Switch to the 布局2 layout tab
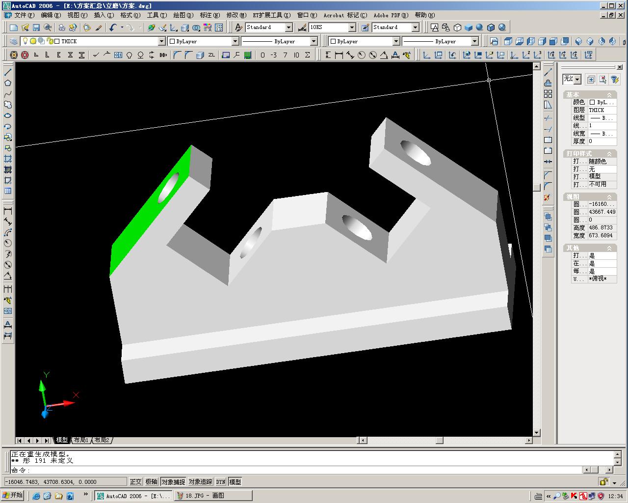 pos(102,440)
